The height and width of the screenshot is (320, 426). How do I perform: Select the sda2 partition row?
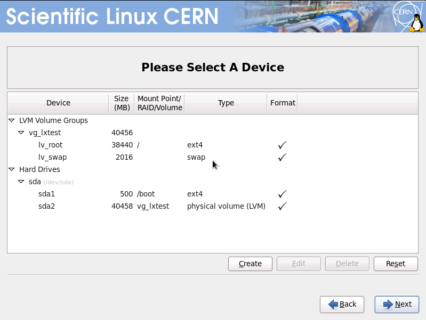point(213,206)
